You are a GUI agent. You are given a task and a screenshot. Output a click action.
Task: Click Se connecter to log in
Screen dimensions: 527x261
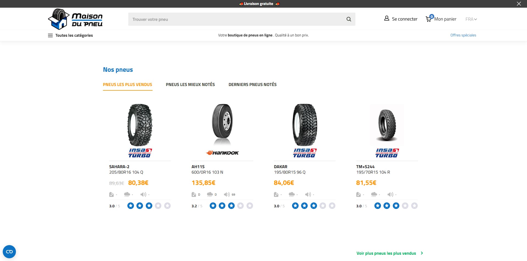click(405, 19)
